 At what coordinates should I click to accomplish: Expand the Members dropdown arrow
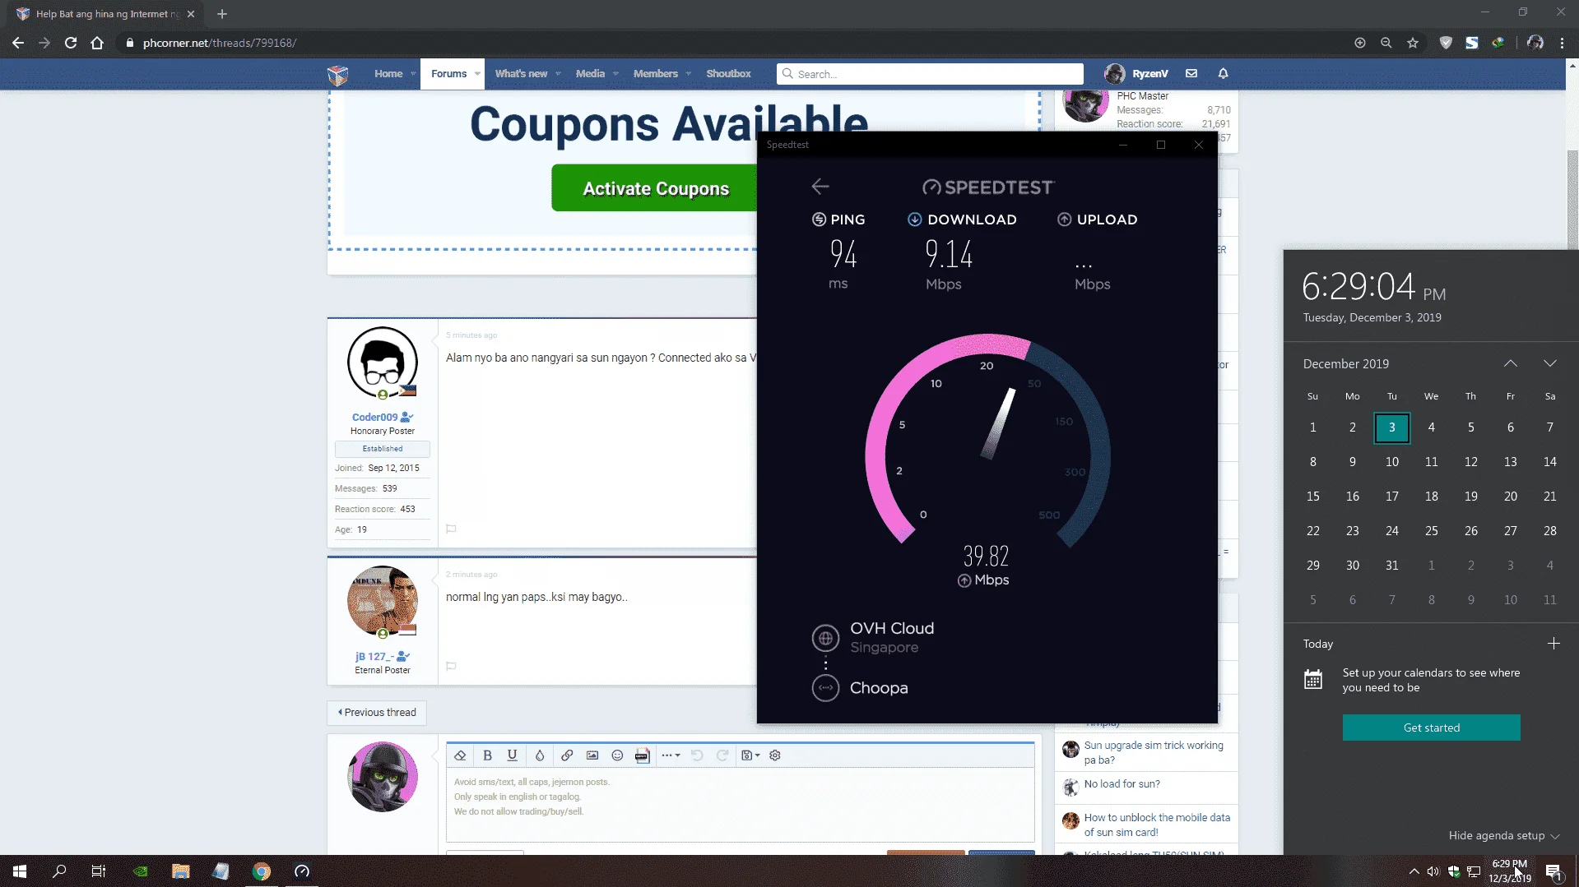tap(689, 74)
